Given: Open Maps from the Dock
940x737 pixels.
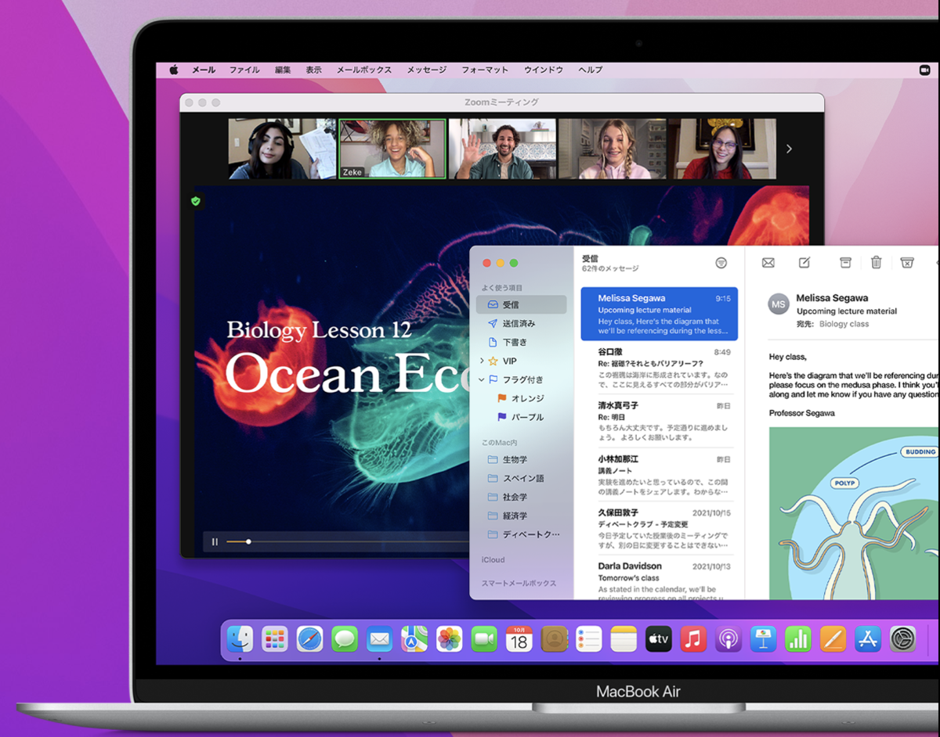Looking at the screenshot, I should pyautogui.click(x=414, y=639).
